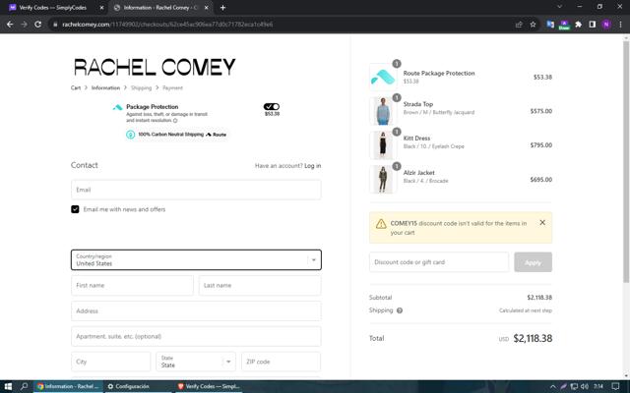Click the Discount code or gift card field
630x393 pixels.
pos(439,262)
